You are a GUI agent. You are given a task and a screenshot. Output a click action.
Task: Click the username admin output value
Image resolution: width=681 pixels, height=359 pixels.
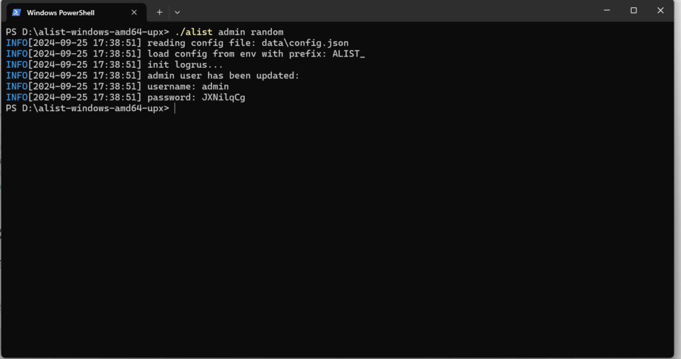click(x=215, y=86)
